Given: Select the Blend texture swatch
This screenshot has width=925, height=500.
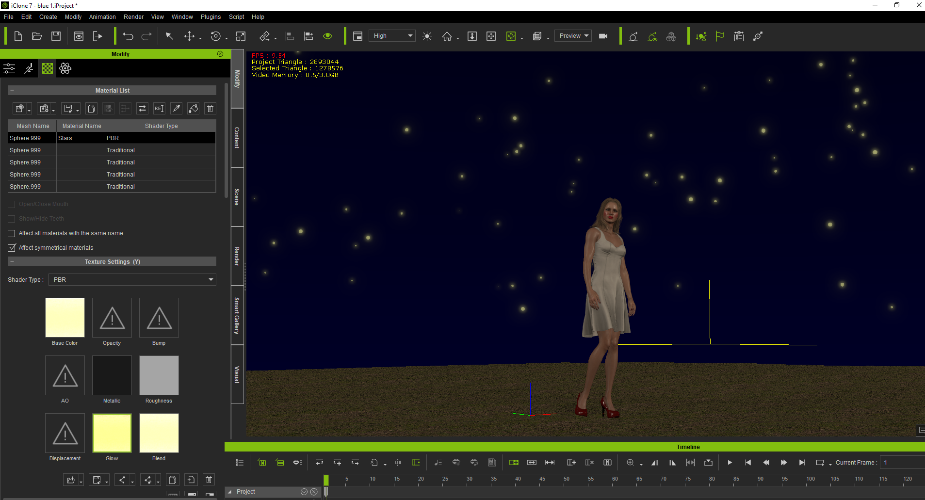Looking at the screenshot, I should click(159, 433).
